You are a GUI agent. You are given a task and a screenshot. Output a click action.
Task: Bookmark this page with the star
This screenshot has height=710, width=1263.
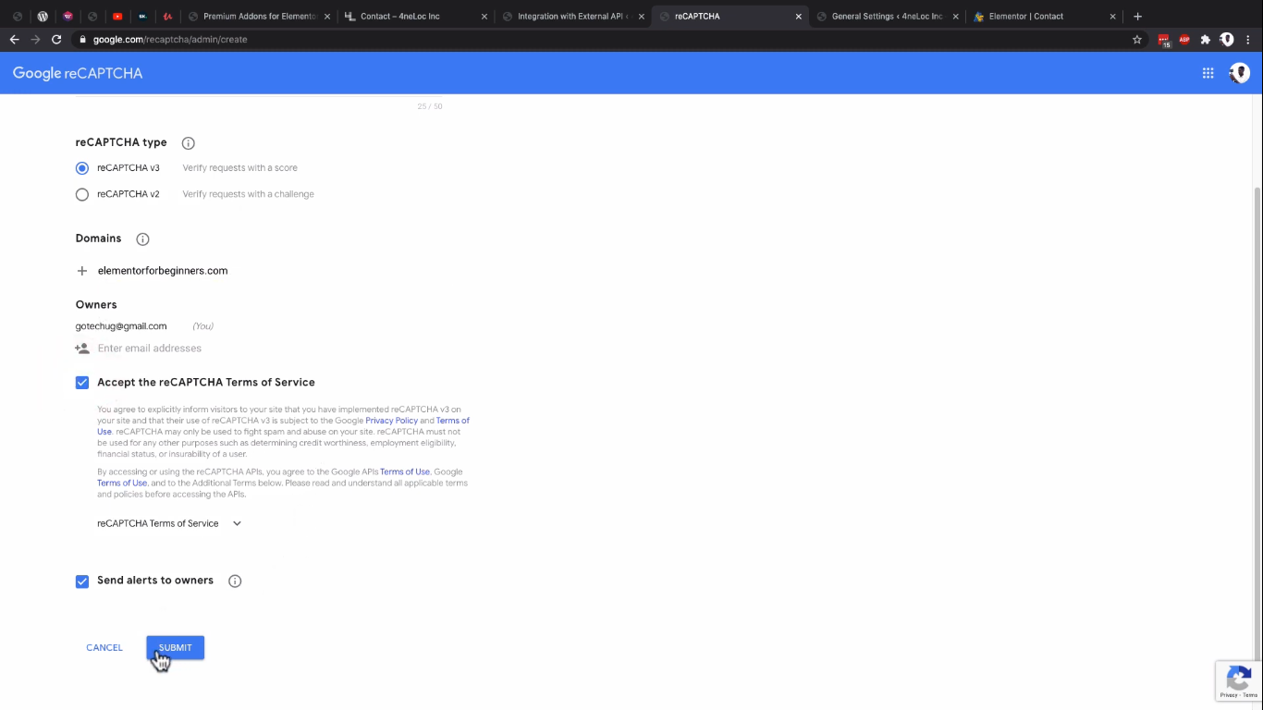pos(1137,40)
